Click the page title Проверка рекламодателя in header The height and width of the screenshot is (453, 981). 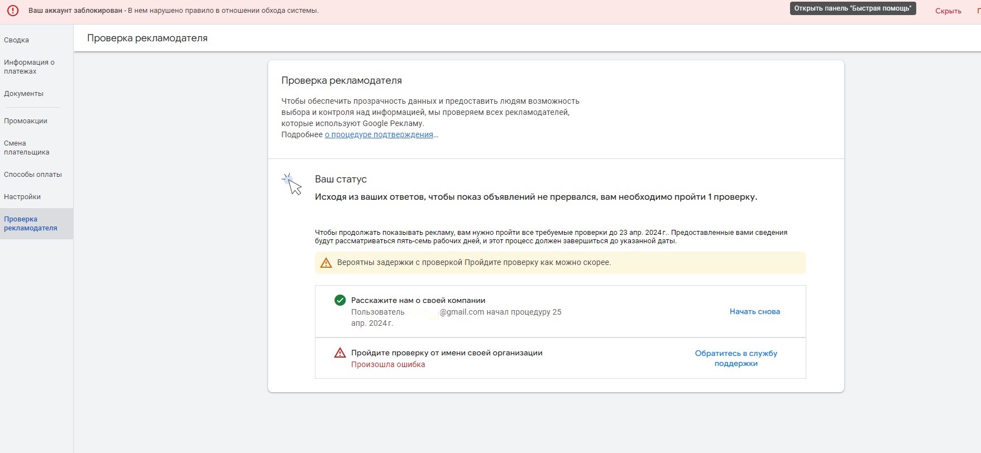[147, 38]
